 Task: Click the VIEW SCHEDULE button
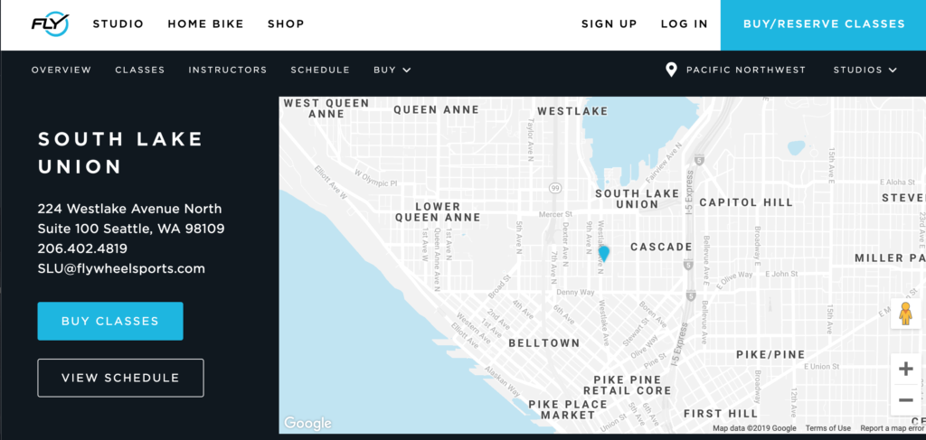click(x=120, y=378)
